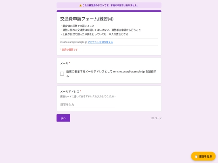Click the 最安値の経路で申請すること rule line
Viewport: 218px width, 163px height.
click(x=77, y=26)
